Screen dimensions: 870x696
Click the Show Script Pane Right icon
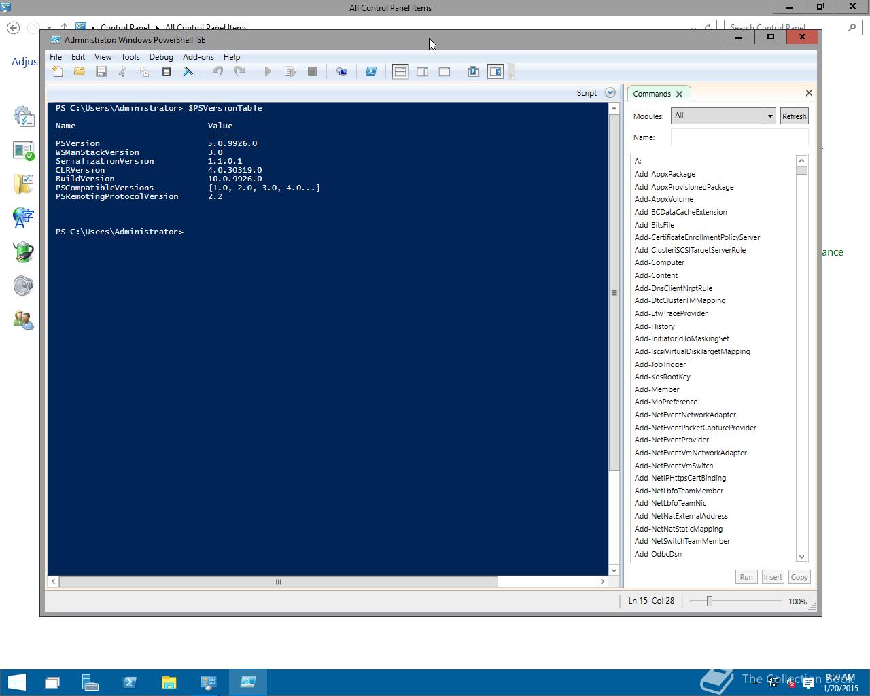pyautogui.click(x=423, y=71)
